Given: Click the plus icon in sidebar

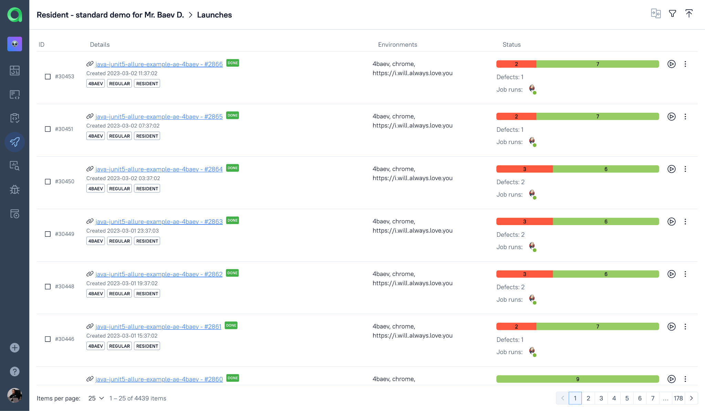Looking at the screenshot, I should tap(14, 348).
